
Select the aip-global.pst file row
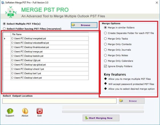(x=50, y=65)
